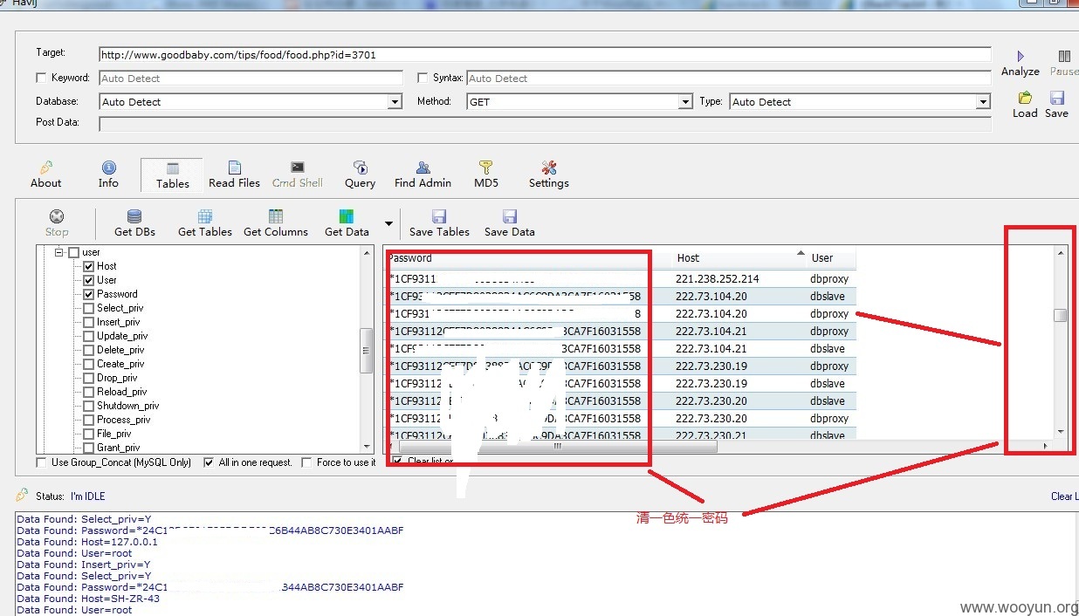The image size is (1079, 616).
Task: Click the Get Data icon
Action: pos(347,216)
